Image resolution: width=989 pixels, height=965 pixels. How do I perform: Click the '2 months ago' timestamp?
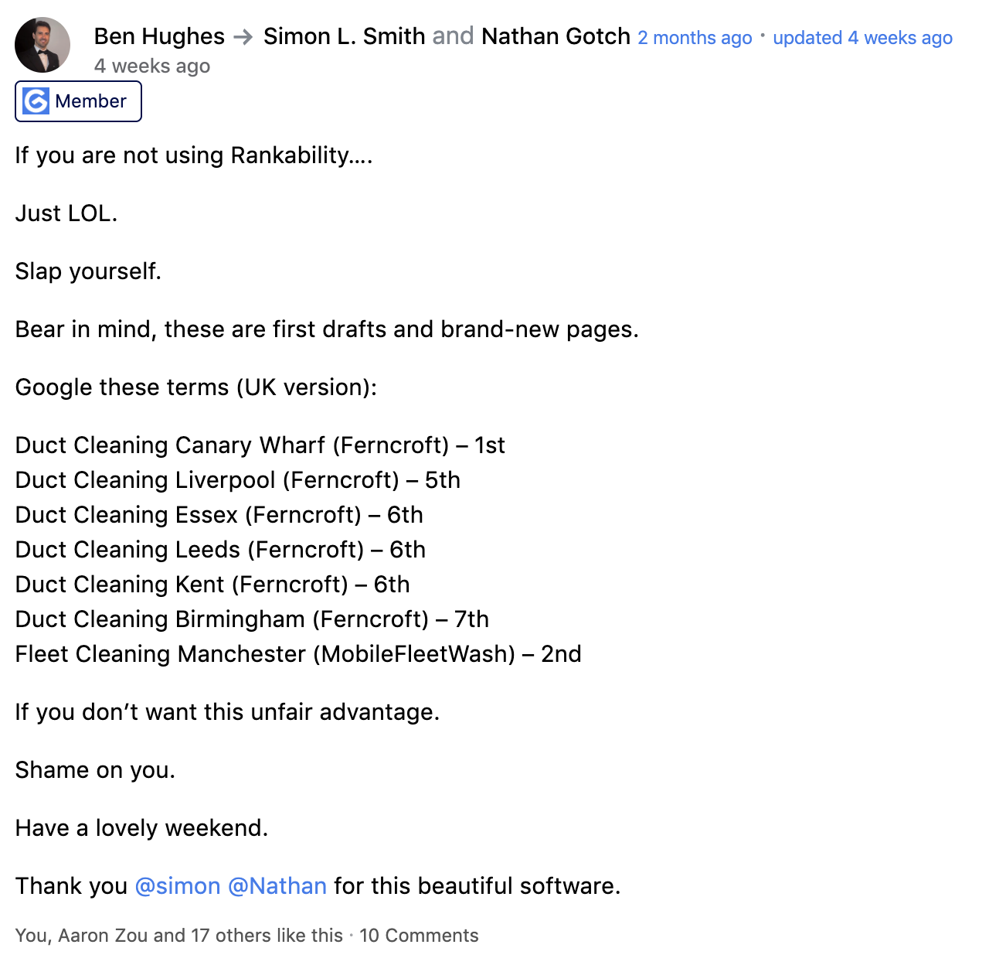(695, 38)
